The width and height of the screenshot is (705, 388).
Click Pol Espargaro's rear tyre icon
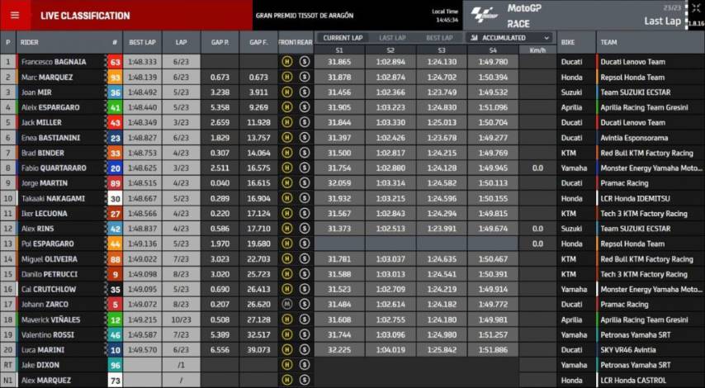(x=305, y=244)
